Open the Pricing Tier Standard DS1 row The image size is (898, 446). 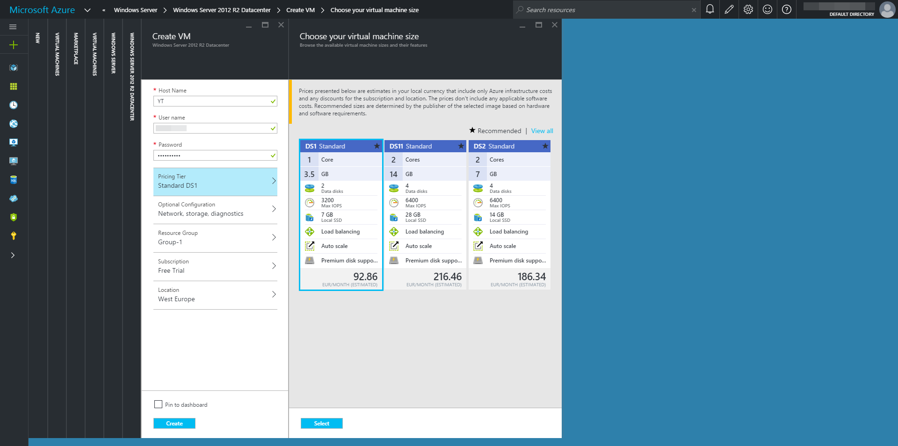point(215,182)
